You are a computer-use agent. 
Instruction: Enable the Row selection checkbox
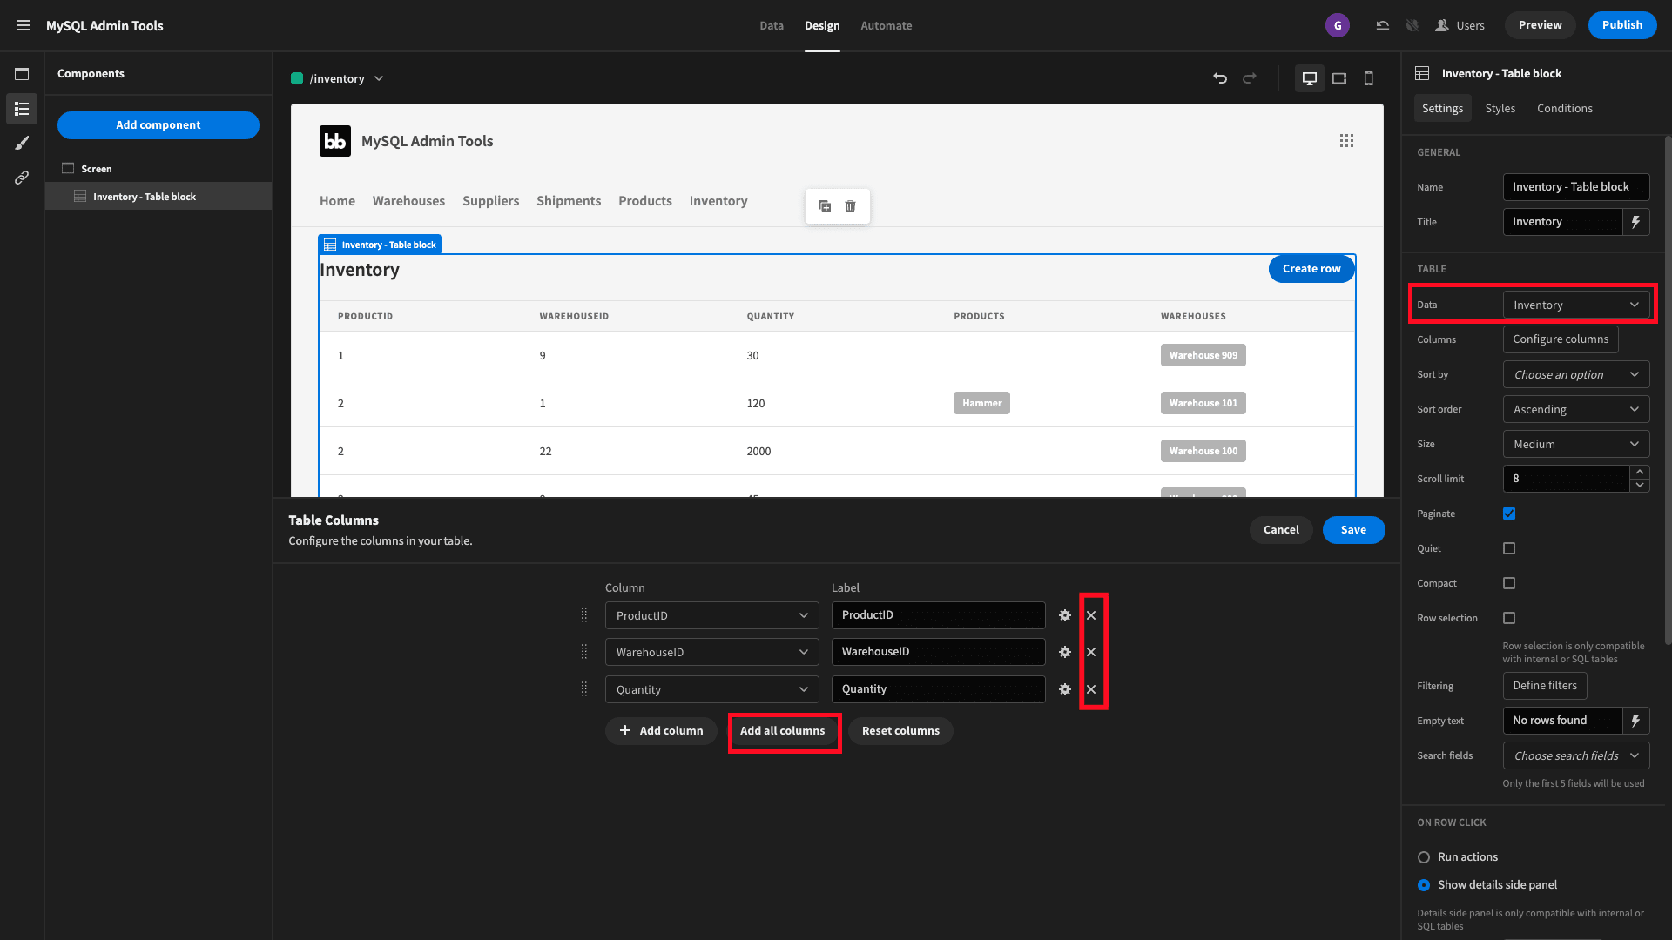(1509, 618)
